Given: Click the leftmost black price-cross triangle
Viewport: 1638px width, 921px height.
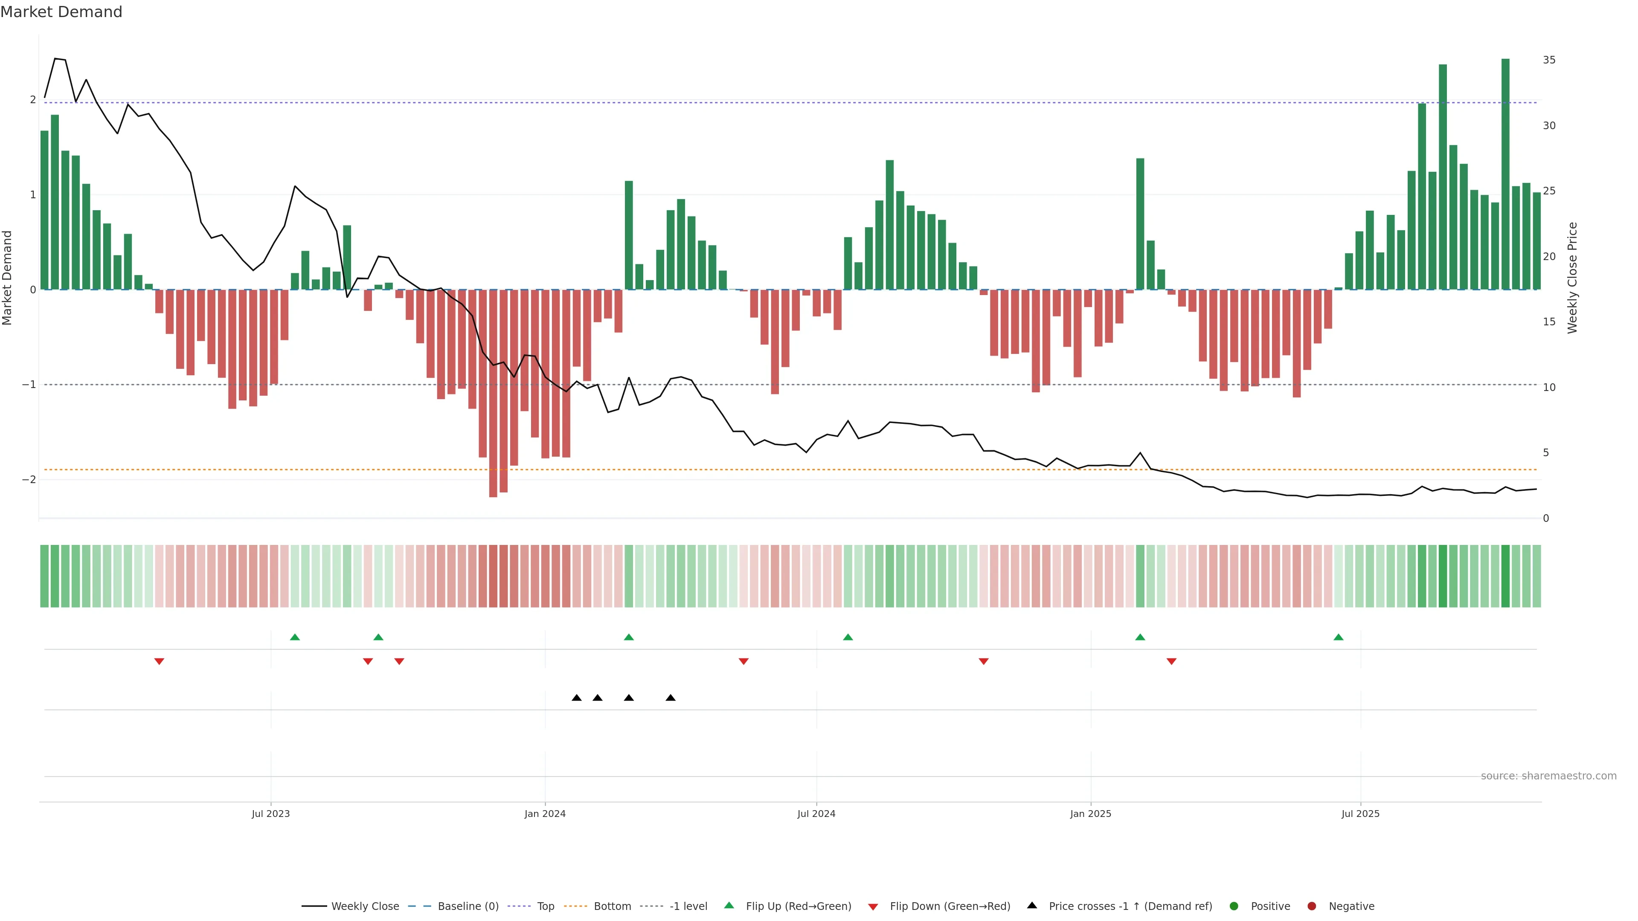Looking at the screenshot, I should click(577, 698).
